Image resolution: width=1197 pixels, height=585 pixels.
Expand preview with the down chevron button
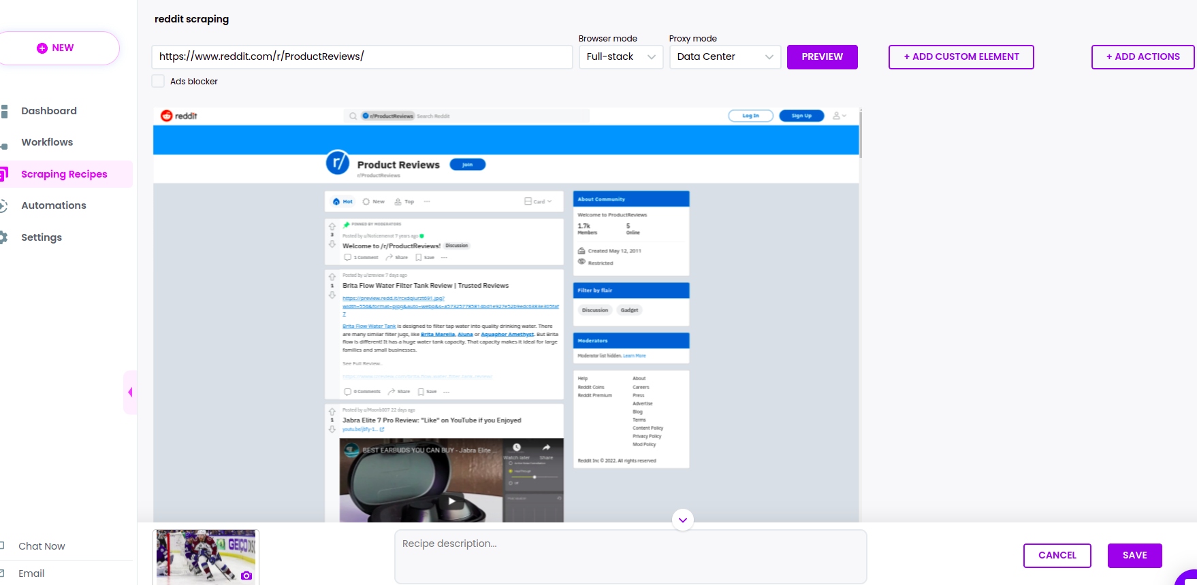[682, 520]
